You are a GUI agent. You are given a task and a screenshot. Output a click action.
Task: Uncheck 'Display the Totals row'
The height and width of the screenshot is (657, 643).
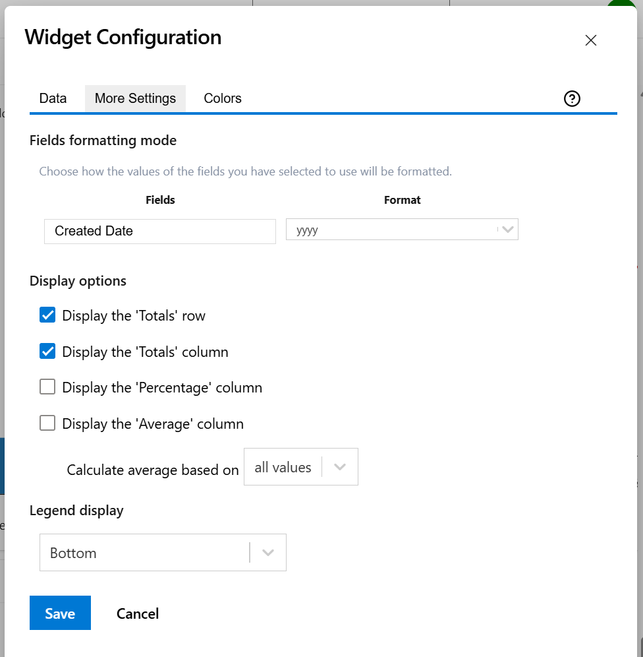tap(47, 315)
